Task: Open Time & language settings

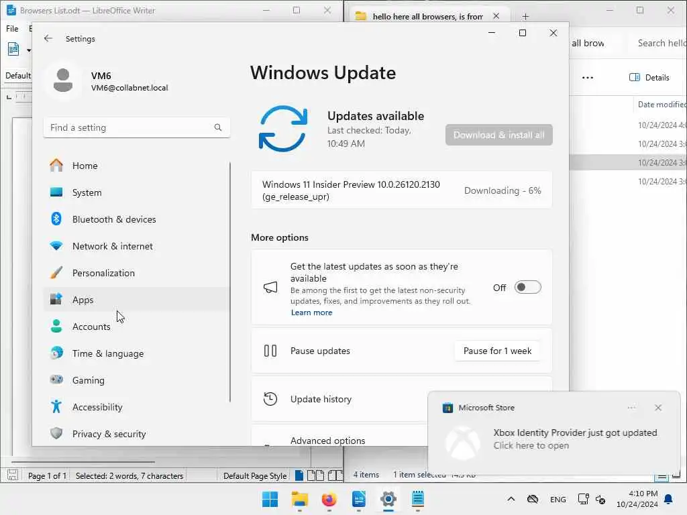Action: coord(137,353)
